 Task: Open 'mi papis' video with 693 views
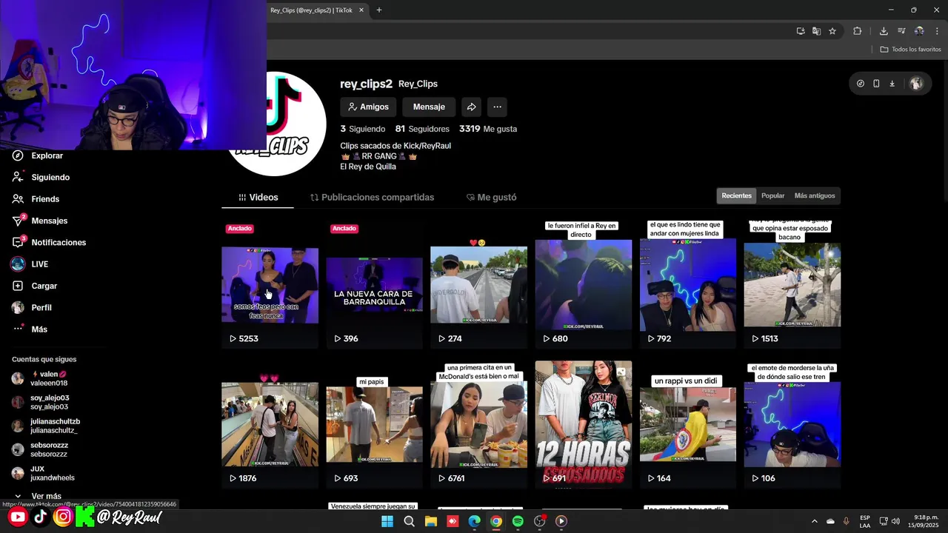(x=374, y=424)
